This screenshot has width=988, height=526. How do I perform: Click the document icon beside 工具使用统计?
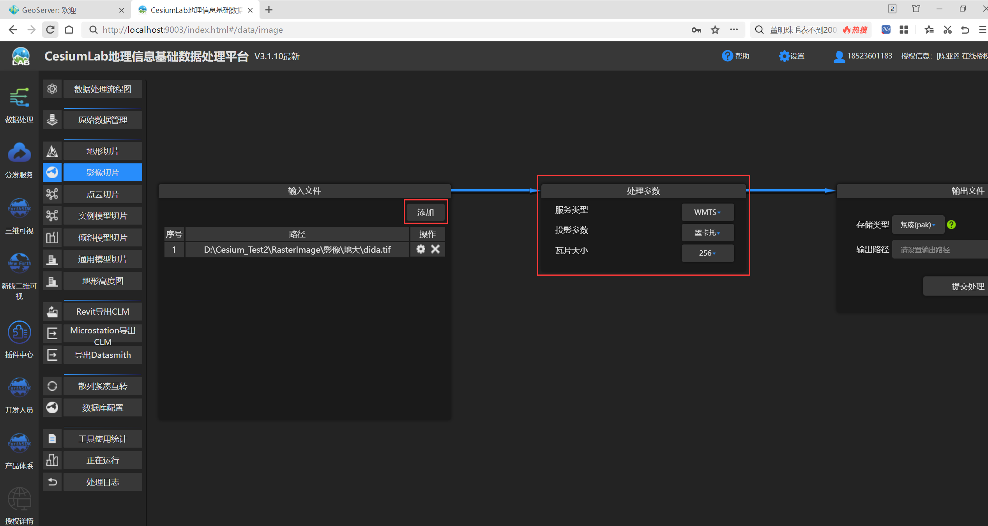coord(52,439)
